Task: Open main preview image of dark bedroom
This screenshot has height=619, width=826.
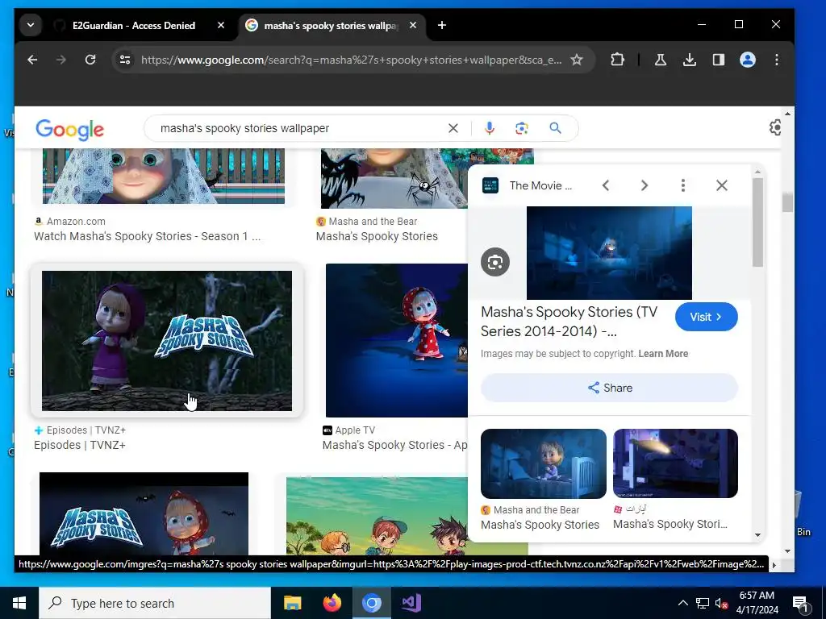Action: [x=609, y=253]
